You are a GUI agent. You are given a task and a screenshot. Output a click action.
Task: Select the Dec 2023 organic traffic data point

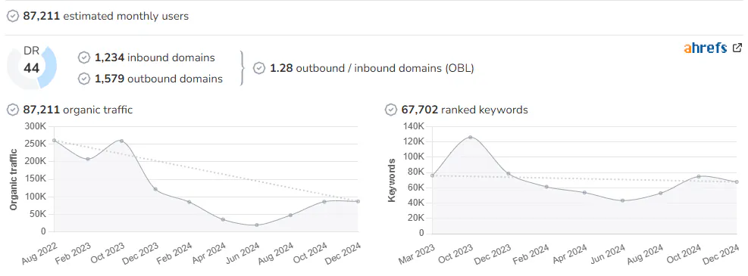tap(155, 189)
